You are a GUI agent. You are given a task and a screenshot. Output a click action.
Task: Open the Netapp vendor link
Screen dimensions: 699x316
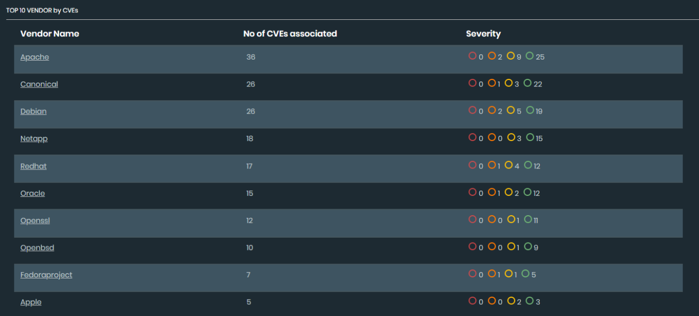point(34,138)
